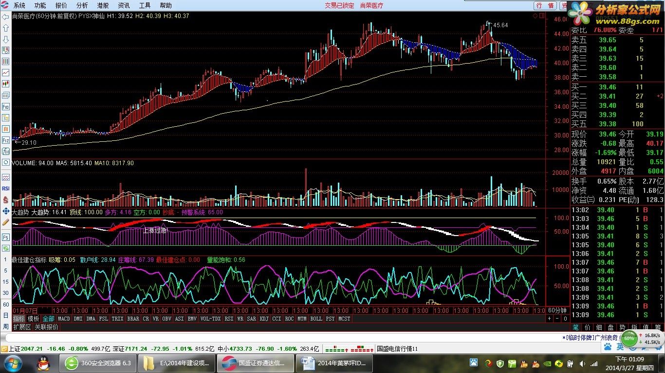
Task: Open the 扩展区 tab
Action: pos(22,327)
